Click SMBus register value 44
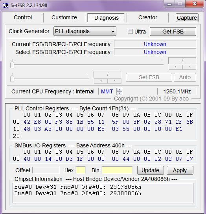The height and width of the screenshot is (214, 206). pos(126,159)
